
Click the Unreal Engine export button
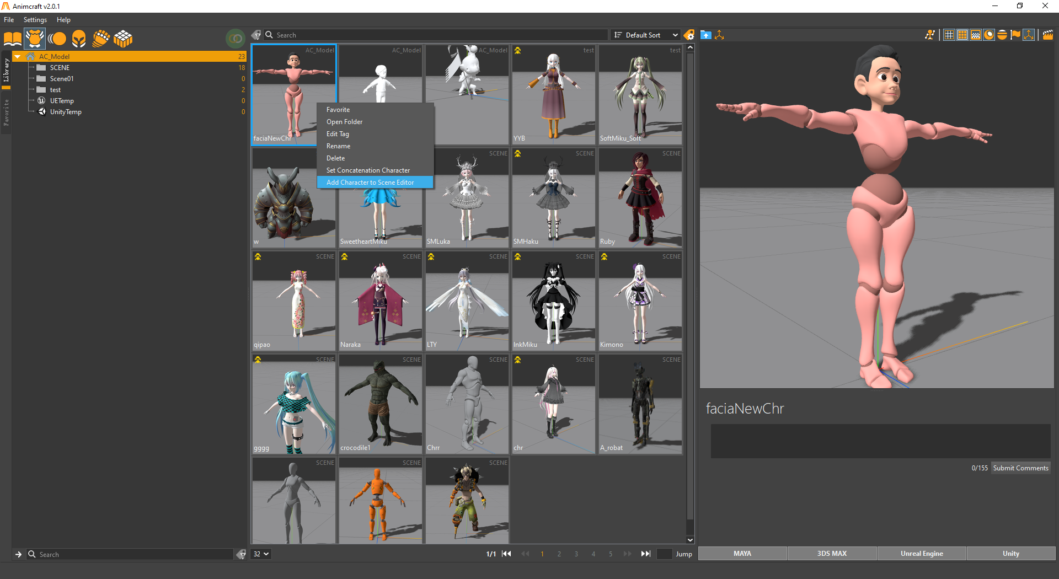coord(922,554)
